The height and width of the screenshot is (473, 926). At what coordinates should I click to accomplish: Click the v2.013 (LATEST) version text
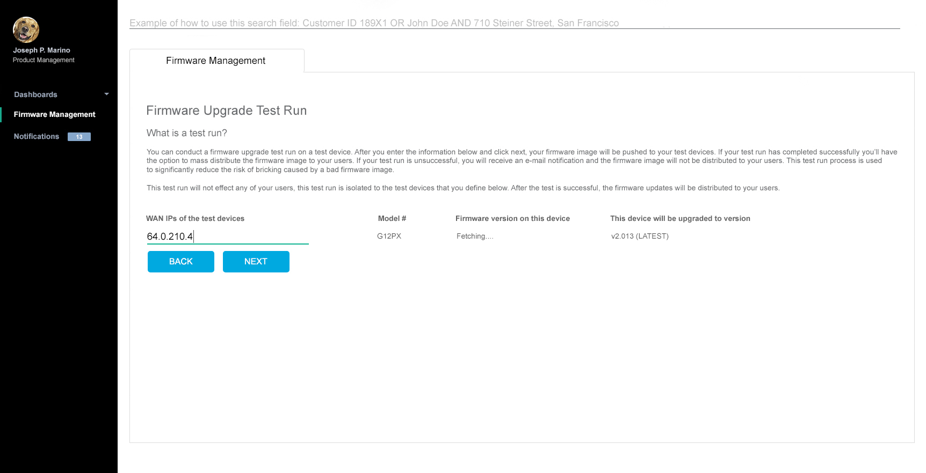coord(640,236)
